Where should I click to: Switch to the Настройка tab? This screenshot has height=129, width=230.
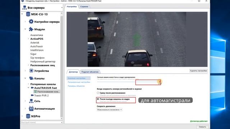(72, 6)
